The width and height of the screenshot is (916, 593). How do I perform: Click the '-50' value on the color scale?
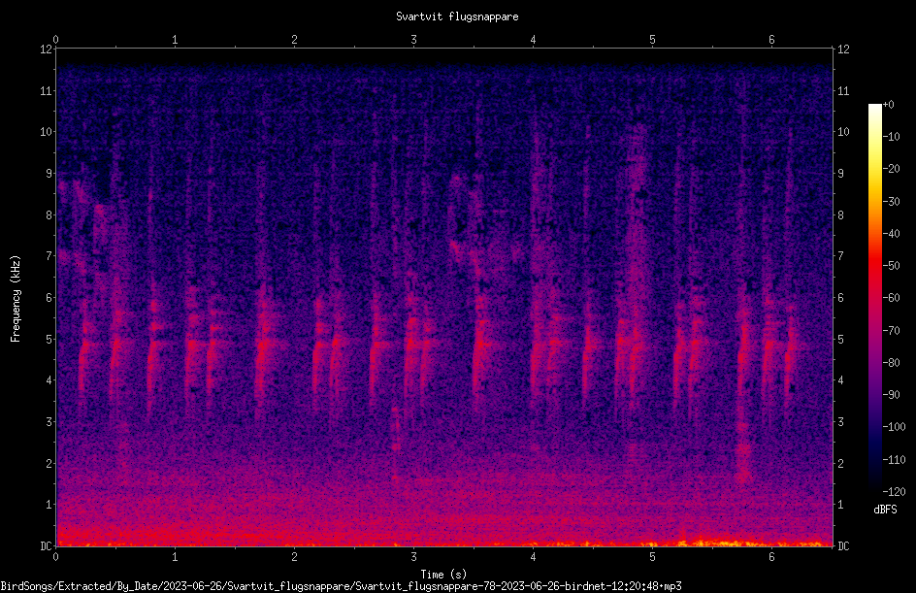coord(891,265)
